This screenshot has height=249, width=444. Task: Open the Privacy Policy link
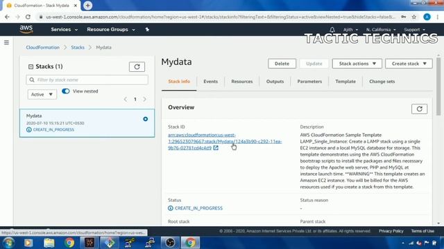[391, 231]
